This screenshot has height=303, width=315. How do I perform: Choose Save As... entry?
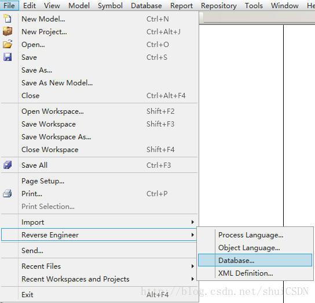tap(100, 70)
